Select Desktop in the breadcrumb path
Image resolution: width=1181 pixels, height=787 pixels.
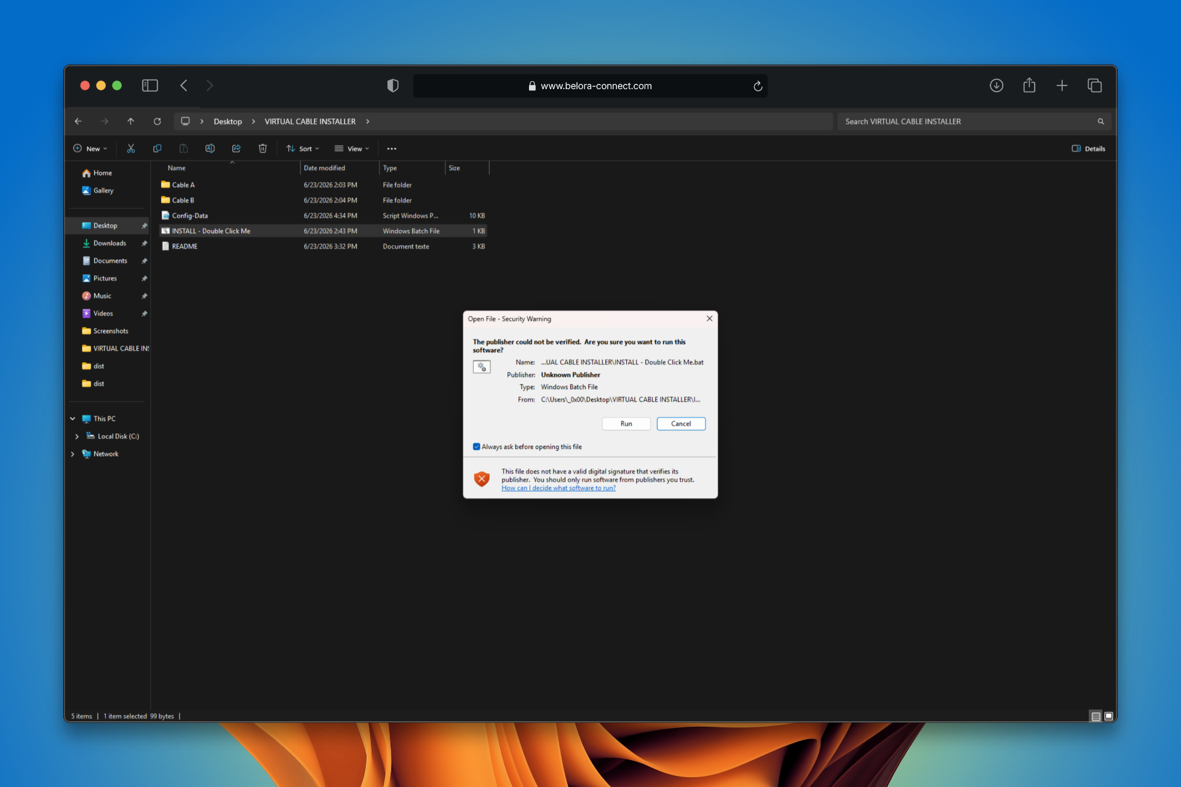[x=228, y=122]
